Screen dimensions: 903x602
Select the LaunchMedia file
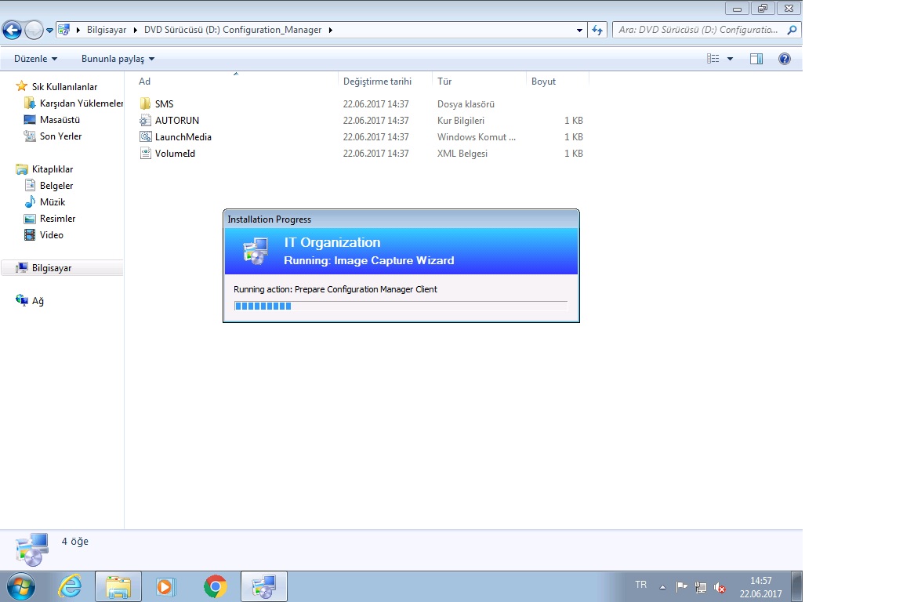[x=183, y=137]
